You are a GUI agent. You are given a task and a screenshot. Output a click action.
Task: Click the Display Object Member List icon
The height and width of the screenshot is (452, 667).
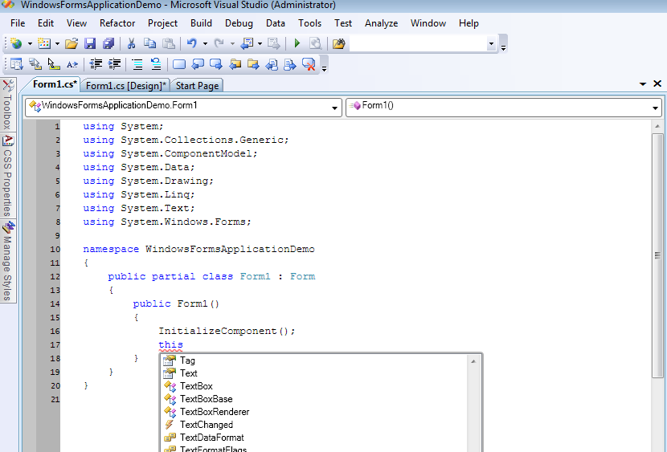[x=17, y=64]
